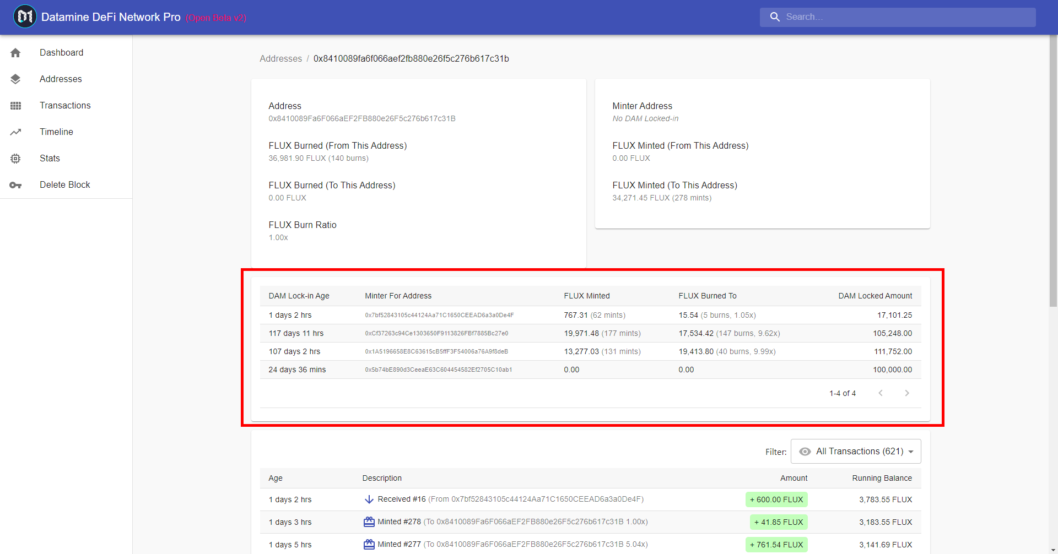
Task: Open minter address 0xCf37263c94Ce...c27e0
Action: 436,334
